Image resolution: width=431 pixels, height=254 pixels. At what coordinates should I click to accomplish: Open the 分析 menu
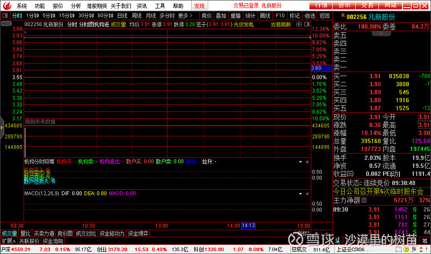(x=76, y=6)
